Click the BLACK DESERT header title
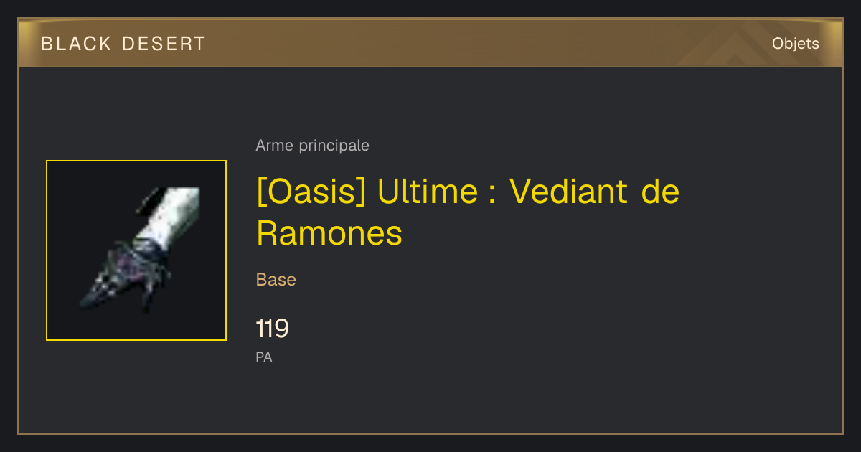This screenshot has height=452, width=861. [x=123, y=44]
